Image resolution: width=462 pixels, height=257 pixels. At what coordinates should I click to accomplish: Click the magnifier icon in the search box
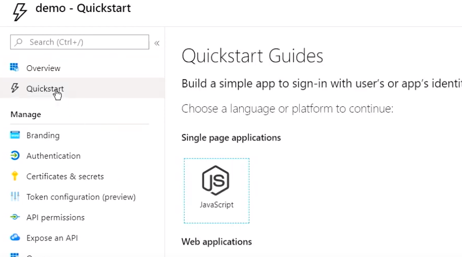(19, 42)
